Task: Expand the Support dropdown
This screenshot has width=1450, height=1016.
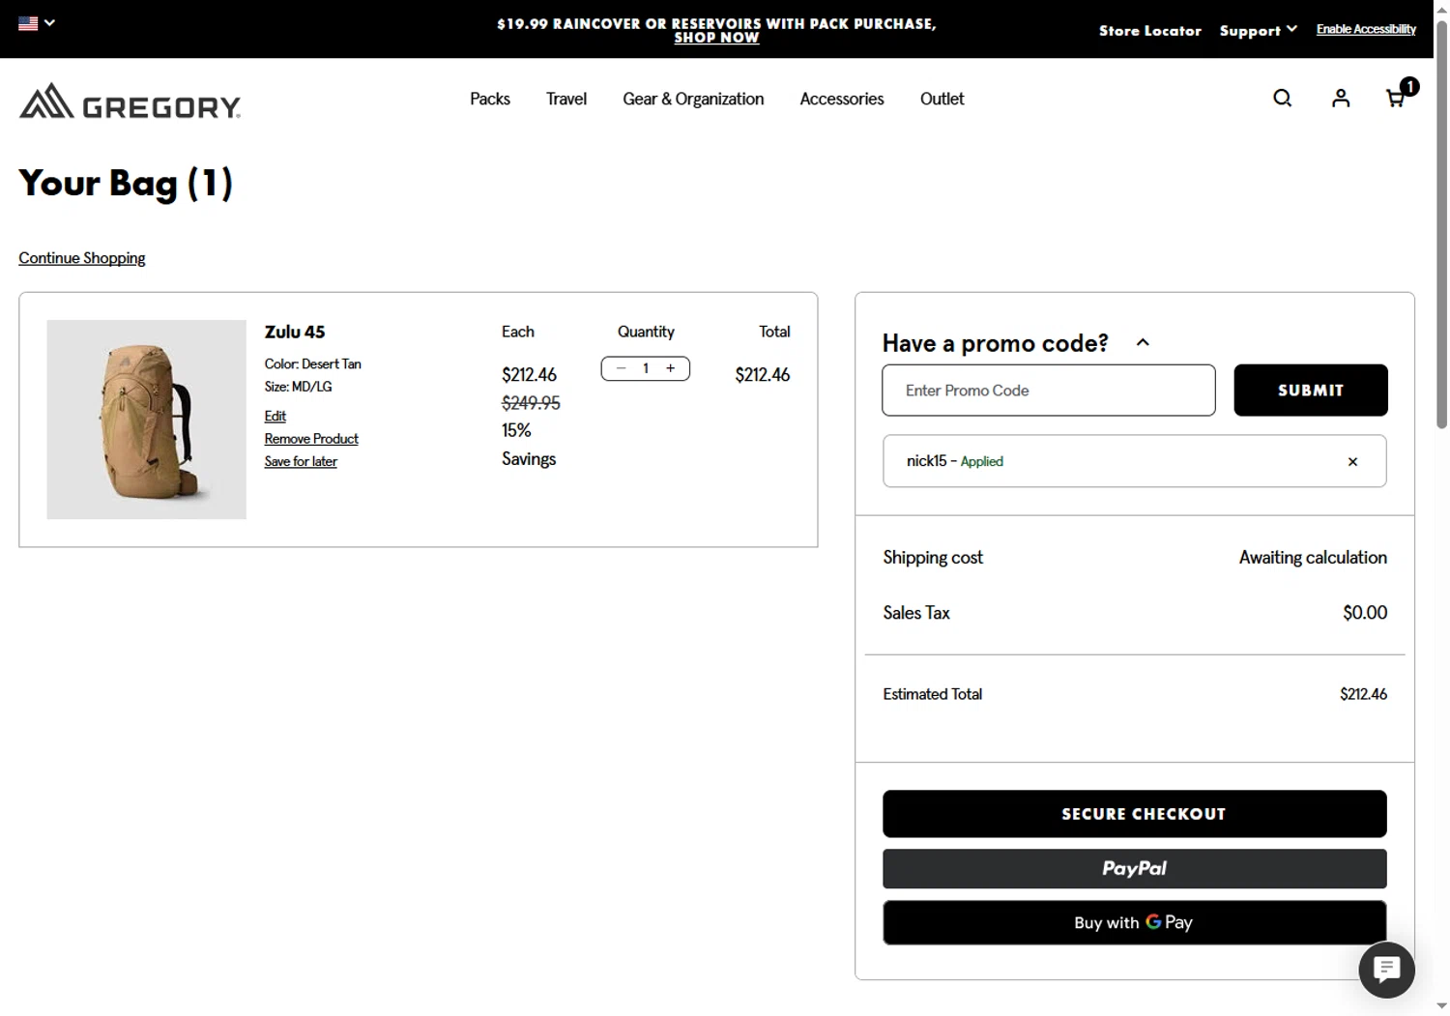Action: pyautogui.click(x=1258, y=30)
